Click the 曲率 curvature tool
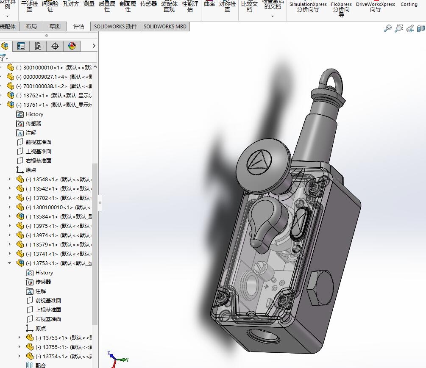The image size is (426, 368). [x=209, y=4]
